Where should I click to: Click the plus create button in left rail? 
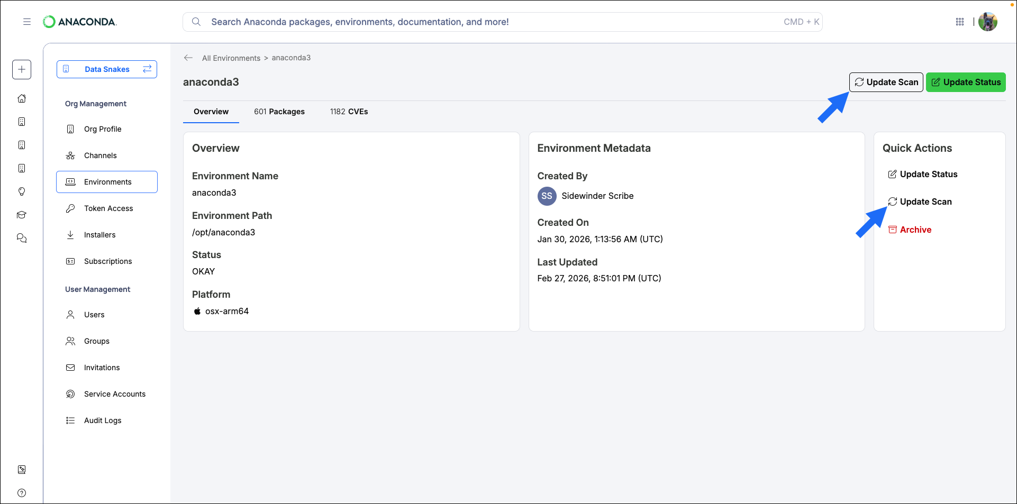click(22, 69)
